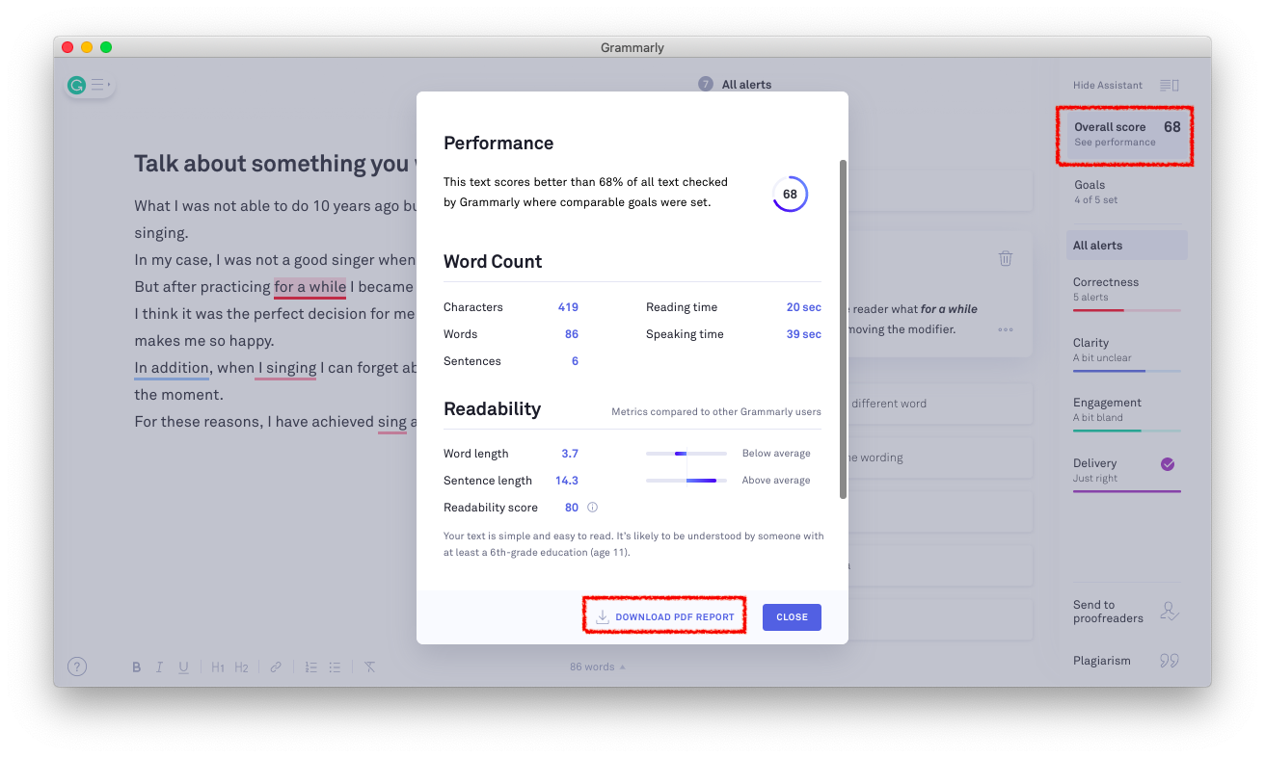Image resolution: width=1265 pixels, height=758 pixels.
Task: Open the Grammarly logo menu button
Action: [x=89, y=85]
